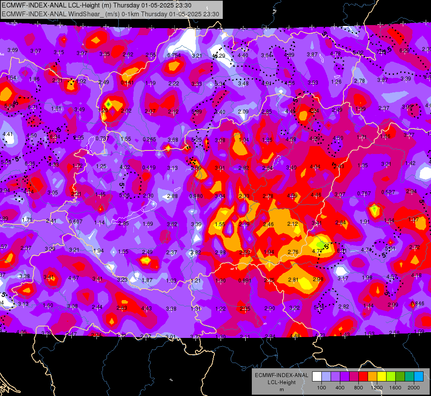This screenshot has height=396, width=431.
Task: Click the WindShear 0-1km title line
Action: coord(111,14)
